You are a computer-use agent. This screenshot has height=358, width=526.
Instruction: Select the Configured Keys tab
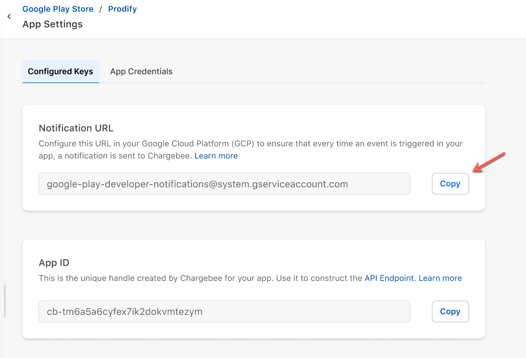pyautogui.click(x=60, y=71)
